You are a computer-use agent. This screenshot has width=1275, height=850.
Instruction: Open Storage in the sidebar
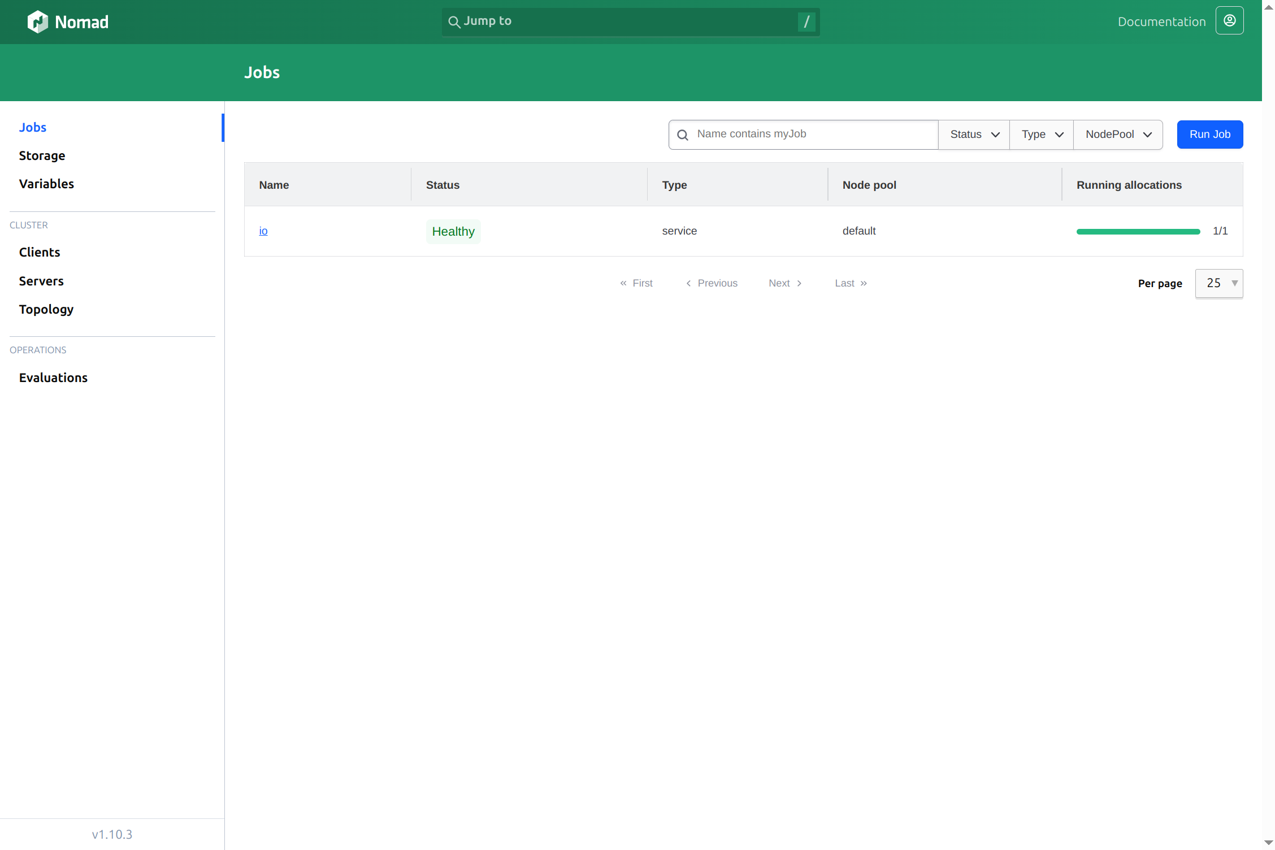42,155
